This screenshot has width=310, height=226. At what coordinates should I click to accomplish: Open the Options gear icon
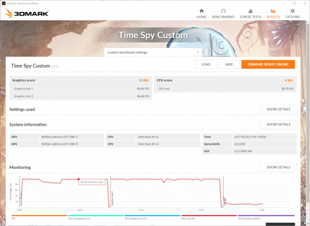point(292,11)
